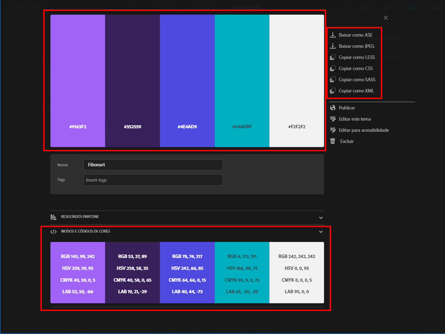Viewport: 445px width, 334px height.
Task: Click the hex code #4E4AD9
Action: coord(187,127)
